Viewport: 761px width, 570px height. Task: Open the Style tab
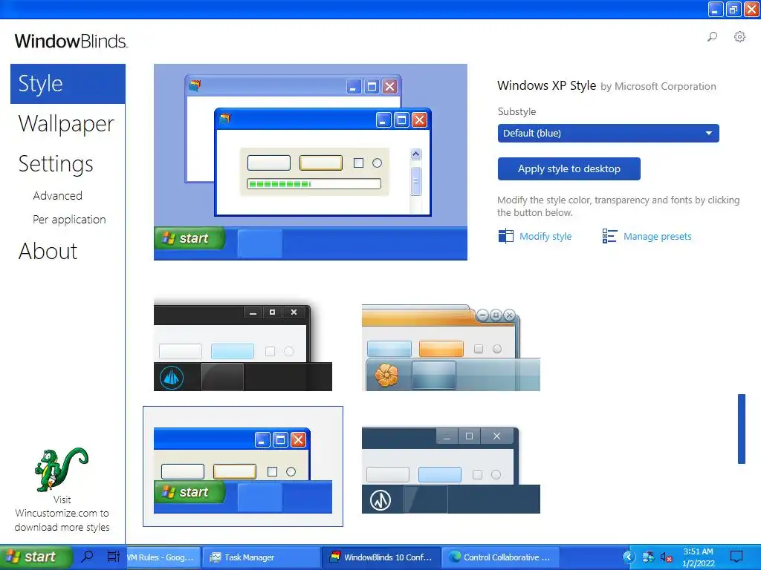pyautogui.click(x=68, y=84)
